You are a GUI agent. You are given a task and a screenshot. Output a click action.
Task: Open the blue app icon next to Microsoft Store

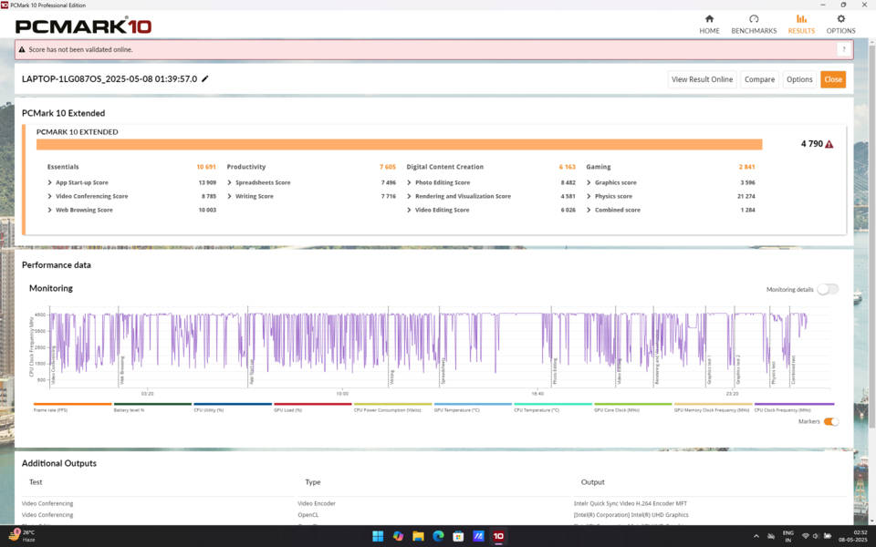click(478, 536)
